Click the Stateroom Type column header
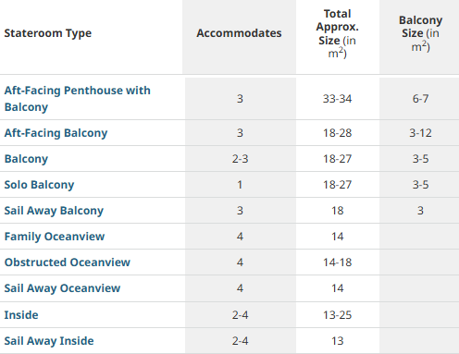The image size is (459, 354). [48, 33]
